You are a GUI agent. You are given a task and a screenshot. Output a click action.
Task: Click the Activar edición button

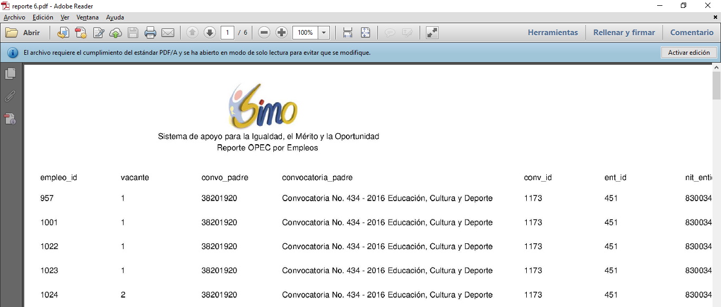(689, 53)
